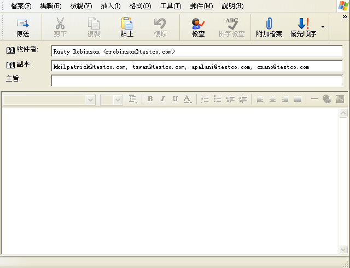Toggle underline formatting button

click(x=175, y=99)
